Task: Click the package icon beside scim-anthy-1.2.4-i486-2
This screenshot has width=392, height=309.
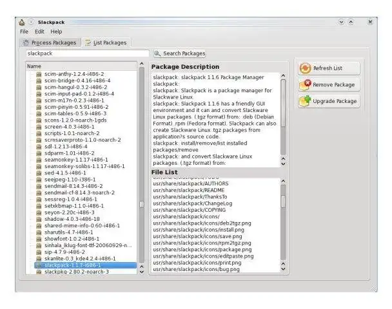Action: pyautogui.click(x=39, y=74)
